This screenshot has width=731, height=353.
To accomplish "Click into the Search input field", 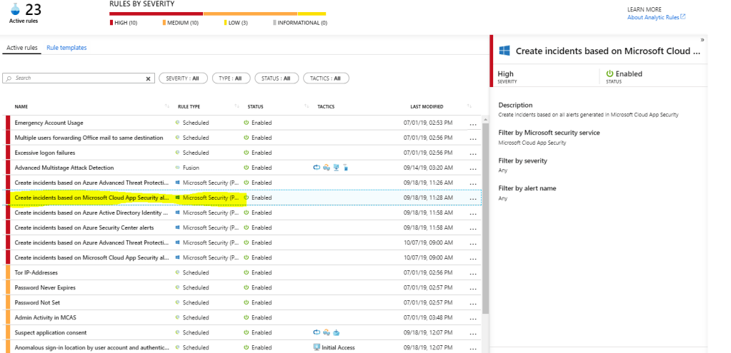I will (x=79, y=78).
